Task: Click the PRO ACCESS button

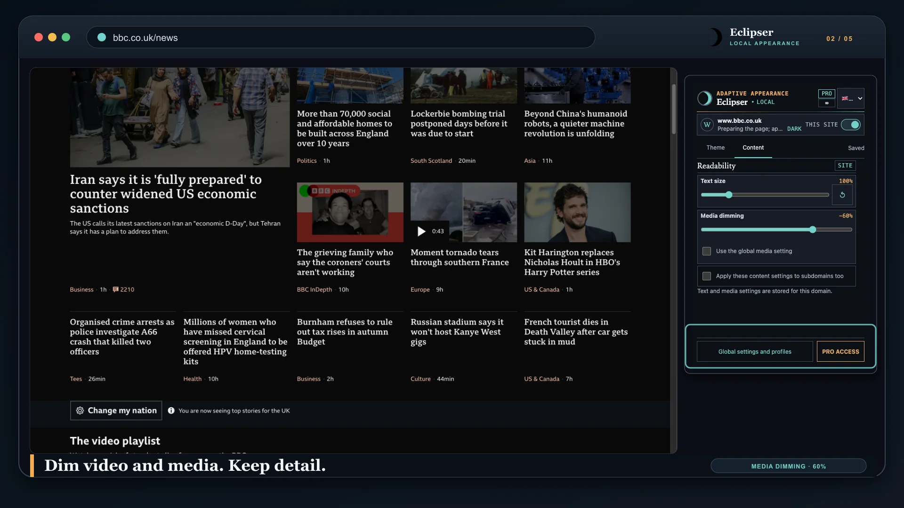Action: coord(840,352)
